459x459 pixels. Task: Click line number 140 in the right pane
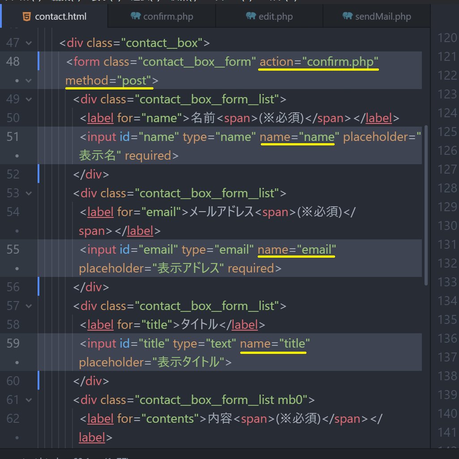(447, 413)
